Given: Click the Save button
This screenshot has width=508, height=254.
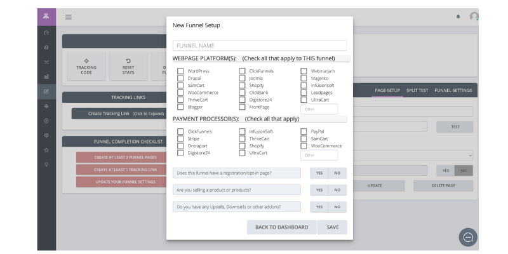Looking at the screenshot, I should coord(332,227).
